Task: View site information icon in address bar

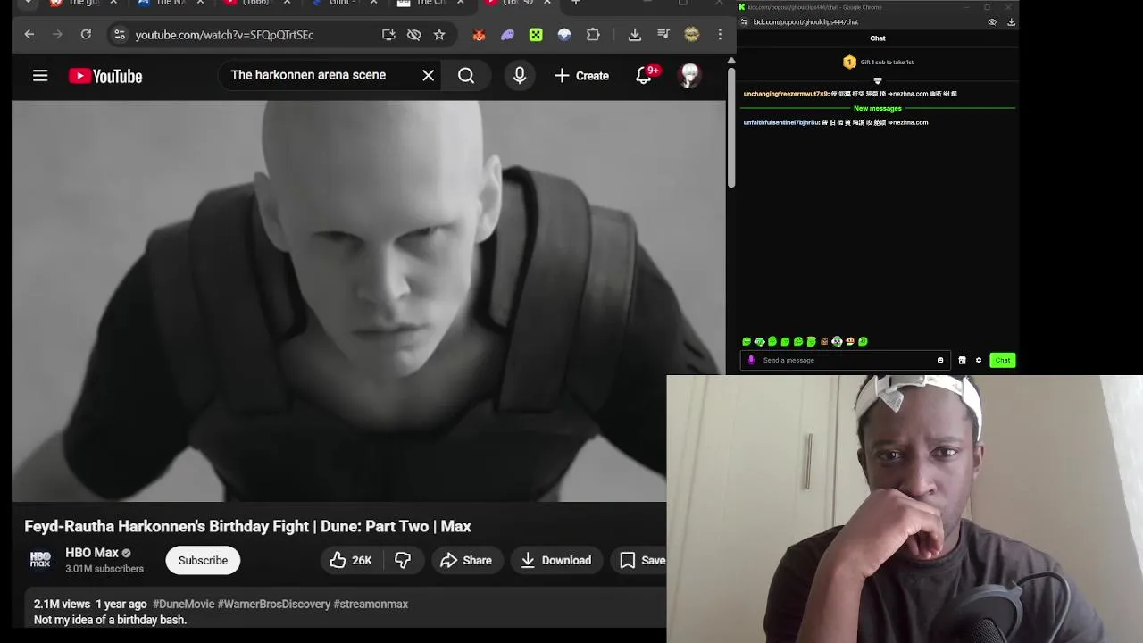Action: pyautogui.click(x=120, y=35)
